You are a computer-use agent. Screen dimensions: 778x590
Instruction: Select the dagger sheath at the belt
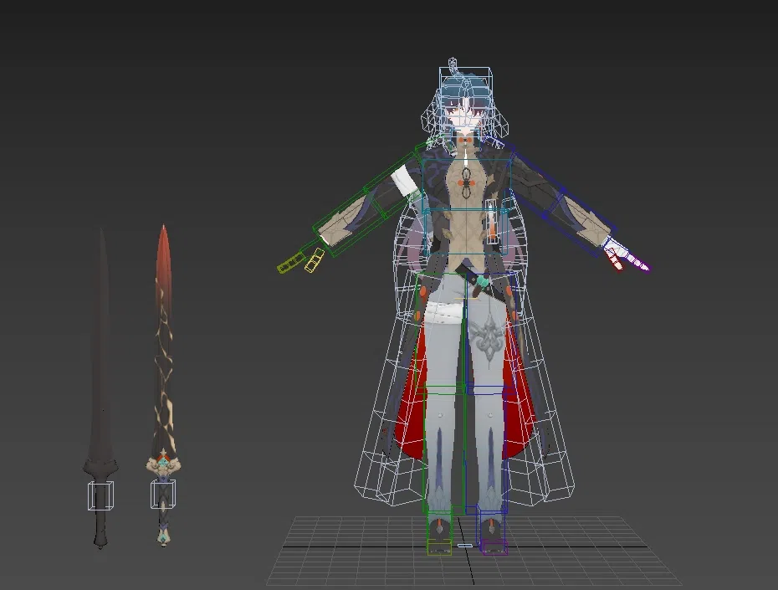pos(485,284)
